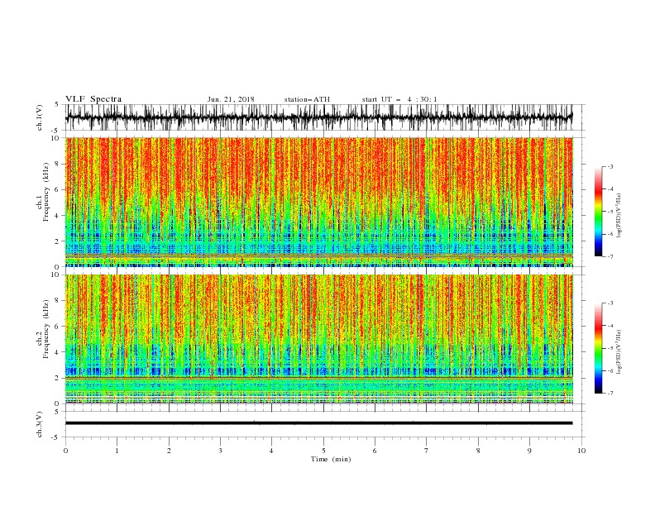This screenshot has height=506, width=655.
Task: Click the ch.1 PSD color bar
Action: click(598, 212)
